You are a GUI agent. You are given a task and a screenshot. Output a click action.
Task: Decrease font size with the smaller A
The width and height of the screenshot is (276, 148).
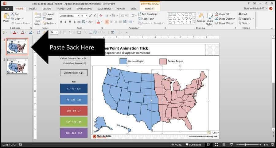pos(95,16)
